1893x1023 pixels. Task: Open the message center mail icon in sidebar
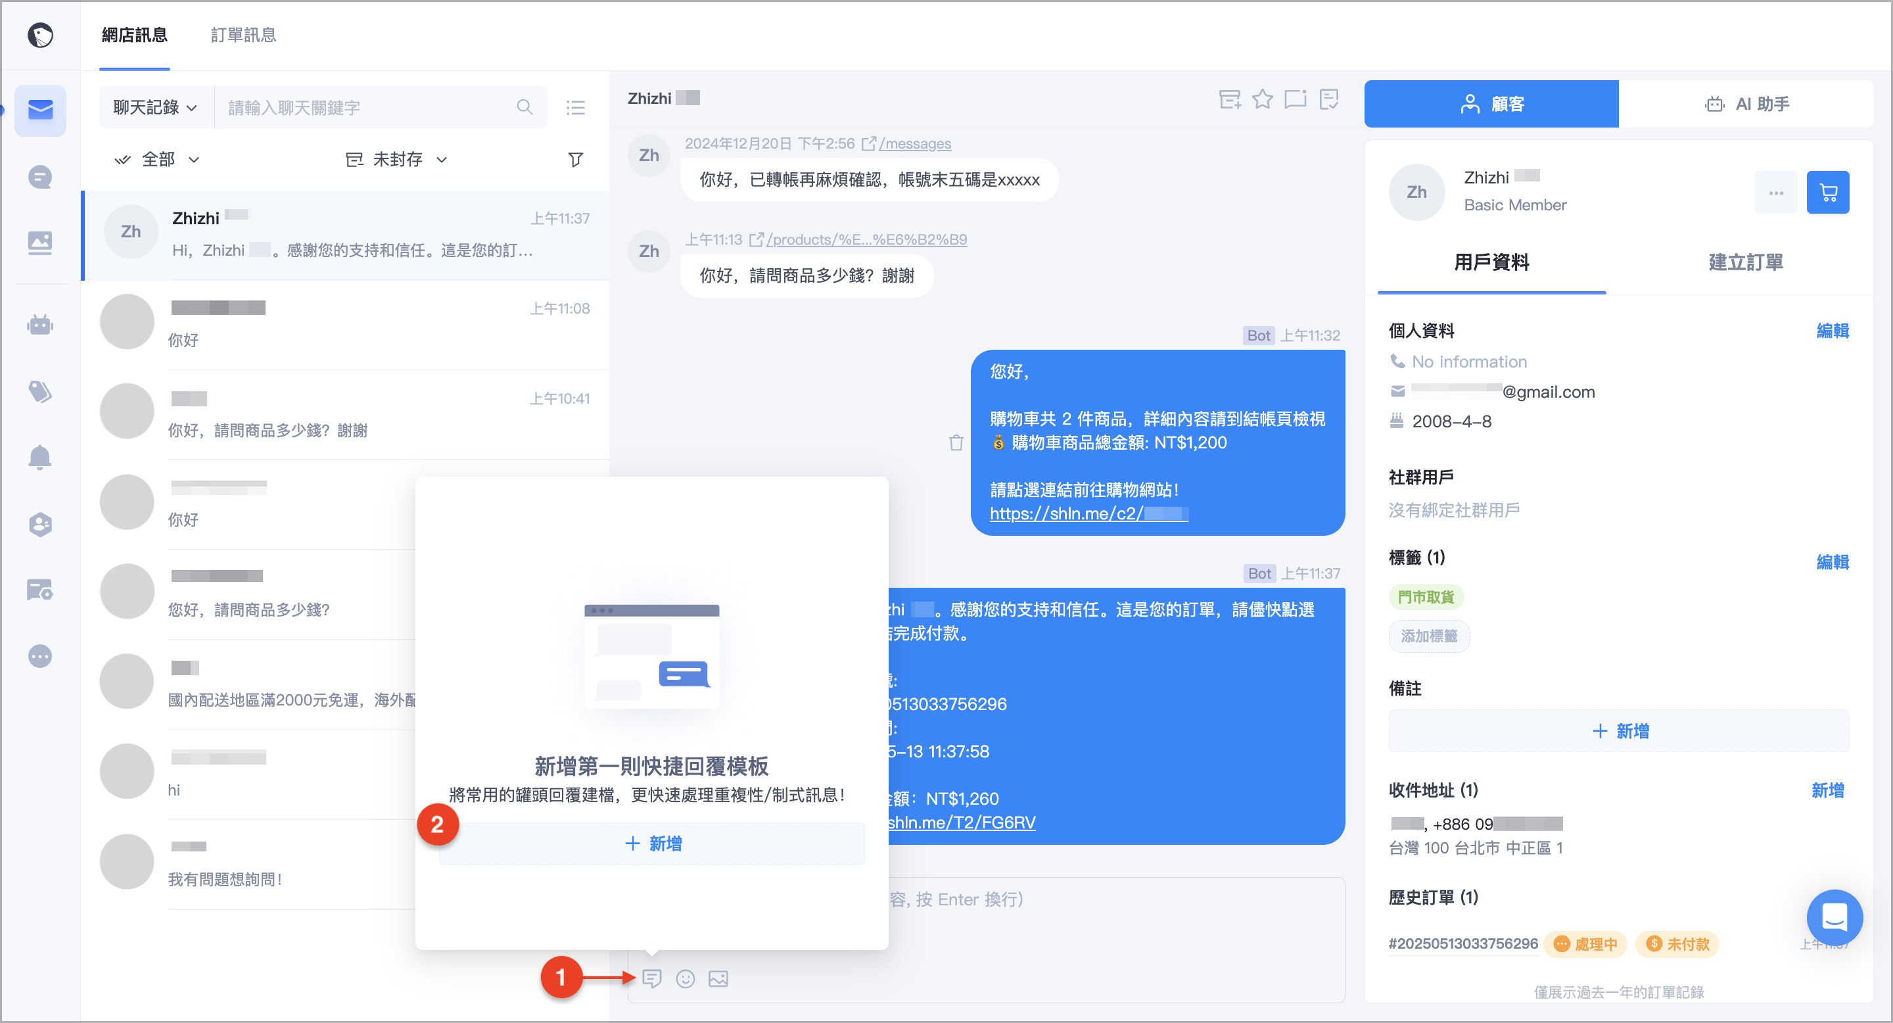coord(40,110)
